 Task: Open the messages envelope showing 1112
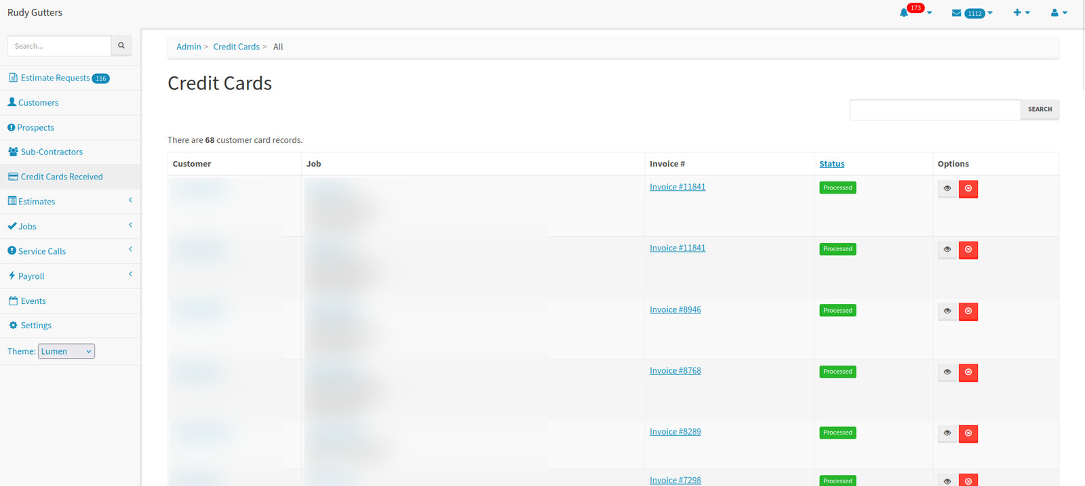pos(972,13)
